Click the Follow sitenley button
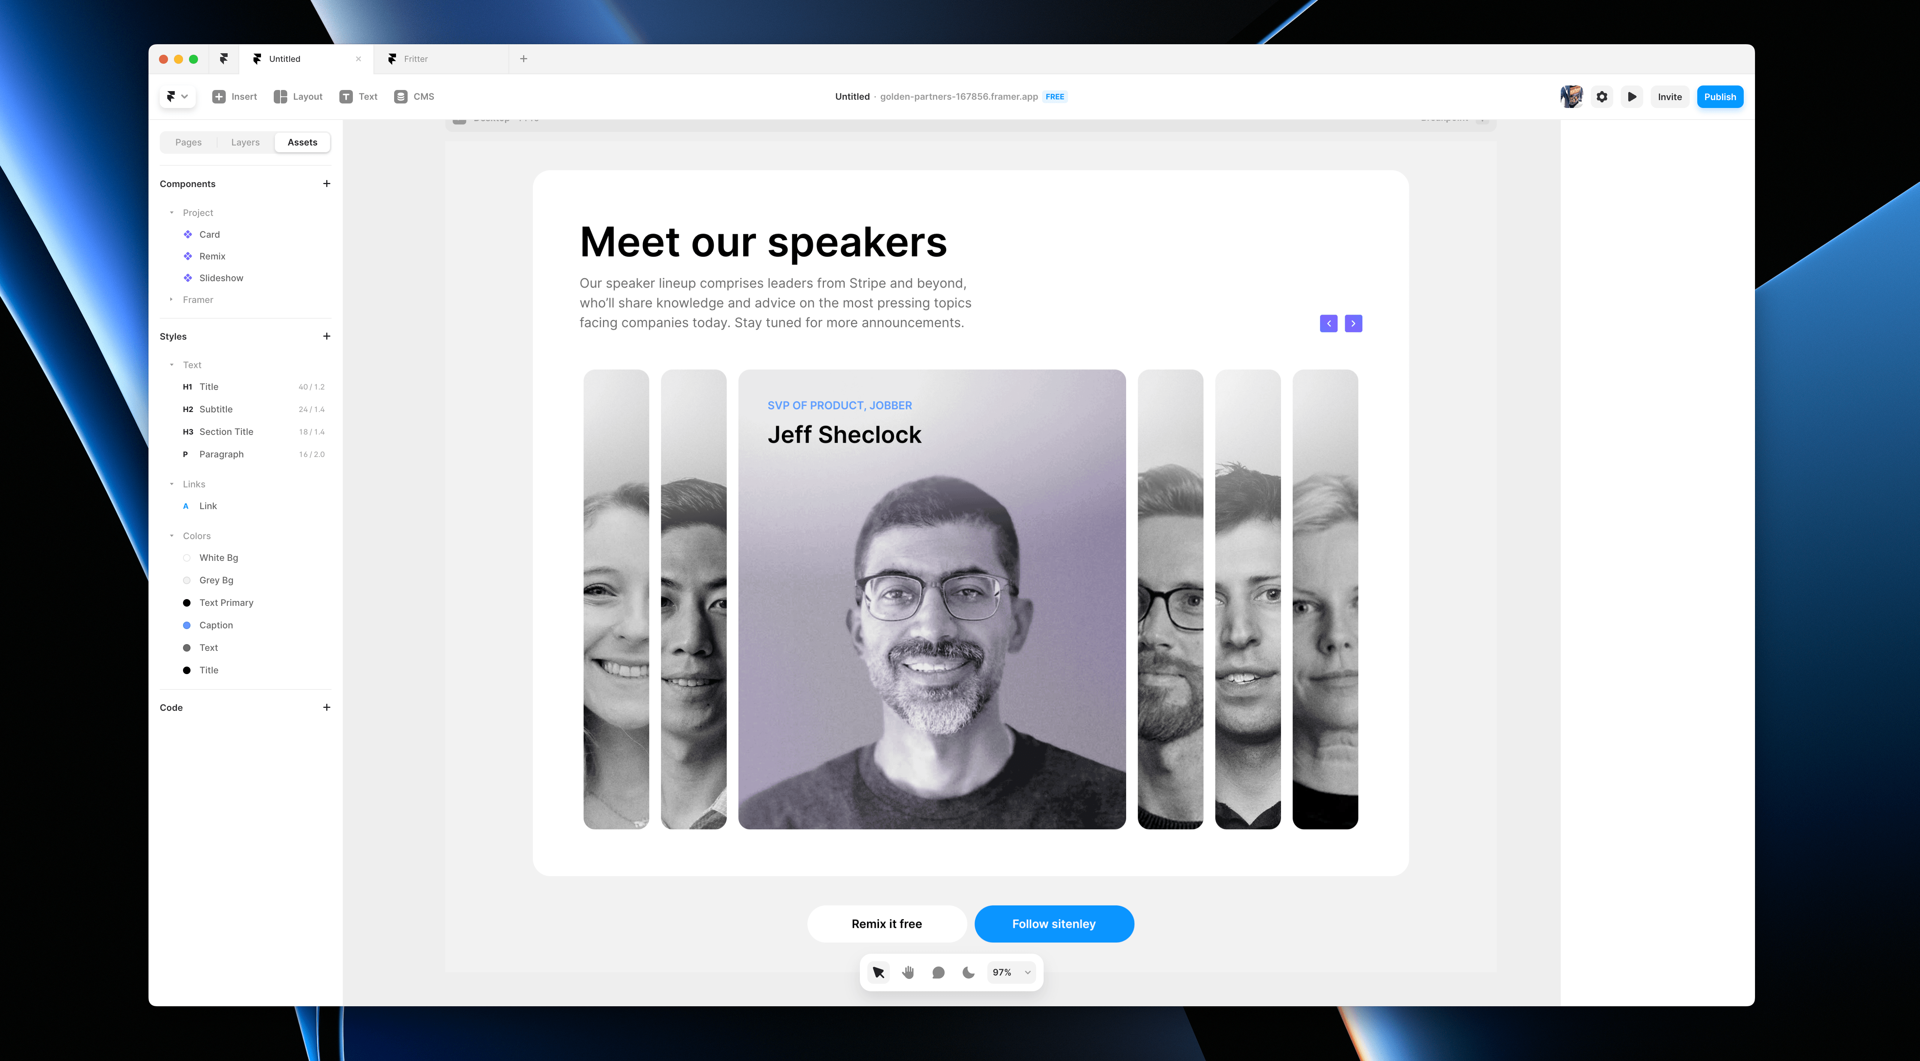The height and width of the screenshot is (1061, 1920). tap(1054, 924)
